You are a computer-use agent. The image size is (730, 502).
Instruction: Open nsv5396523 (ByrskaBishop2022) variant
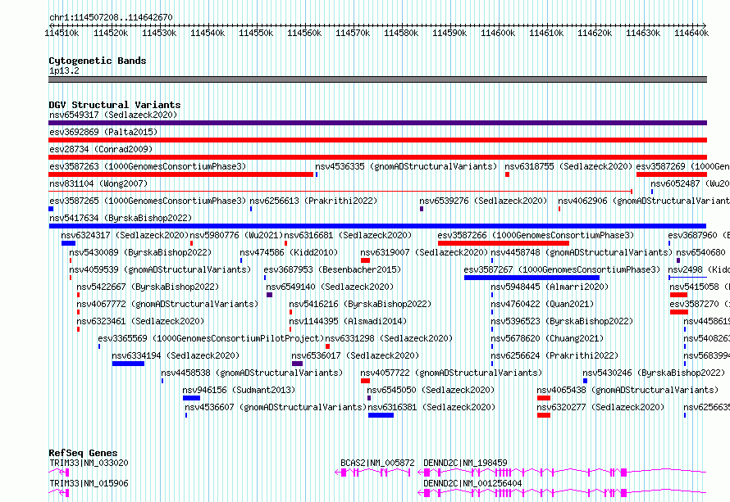pyautogui.click(x=562, y=321)
